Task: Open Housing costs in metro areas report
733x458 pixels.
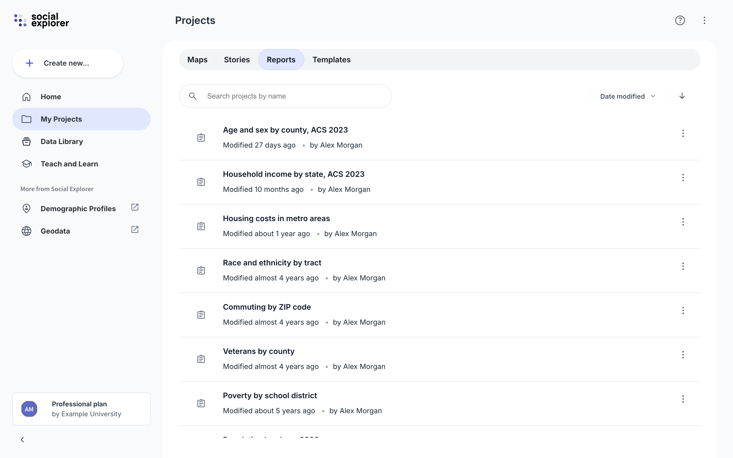Action: coord(276,218)
